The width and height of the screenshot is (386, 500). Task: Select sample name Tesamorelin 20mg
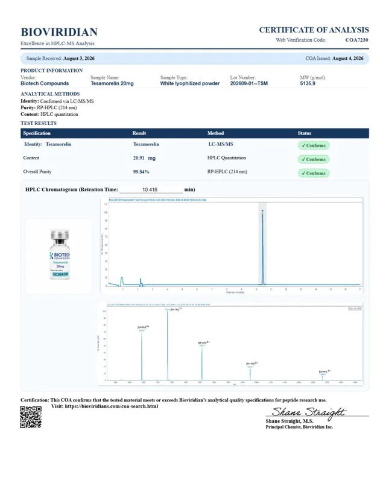[x=112, y=83]
